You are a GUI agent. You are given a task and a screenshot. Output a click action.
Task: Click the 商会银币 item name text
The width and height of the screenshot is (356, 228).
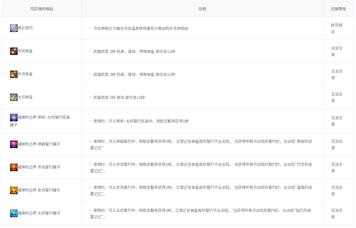coord(25,28)
